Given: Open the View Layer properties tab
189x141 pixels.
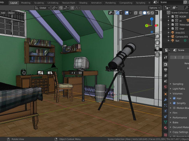Looking at the screenshot, I should pos(165,76).
